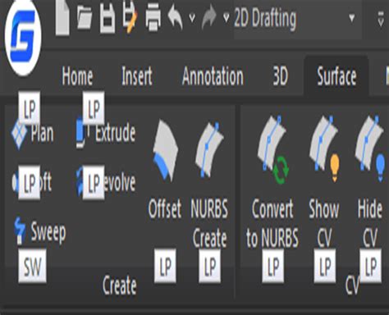
Task: Select the Surface ribbon tab
Action: (x=336, y=76)
